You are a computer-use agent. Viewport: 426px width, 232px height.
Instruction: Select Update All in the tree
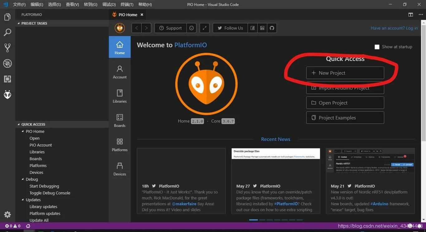point(39,220)
